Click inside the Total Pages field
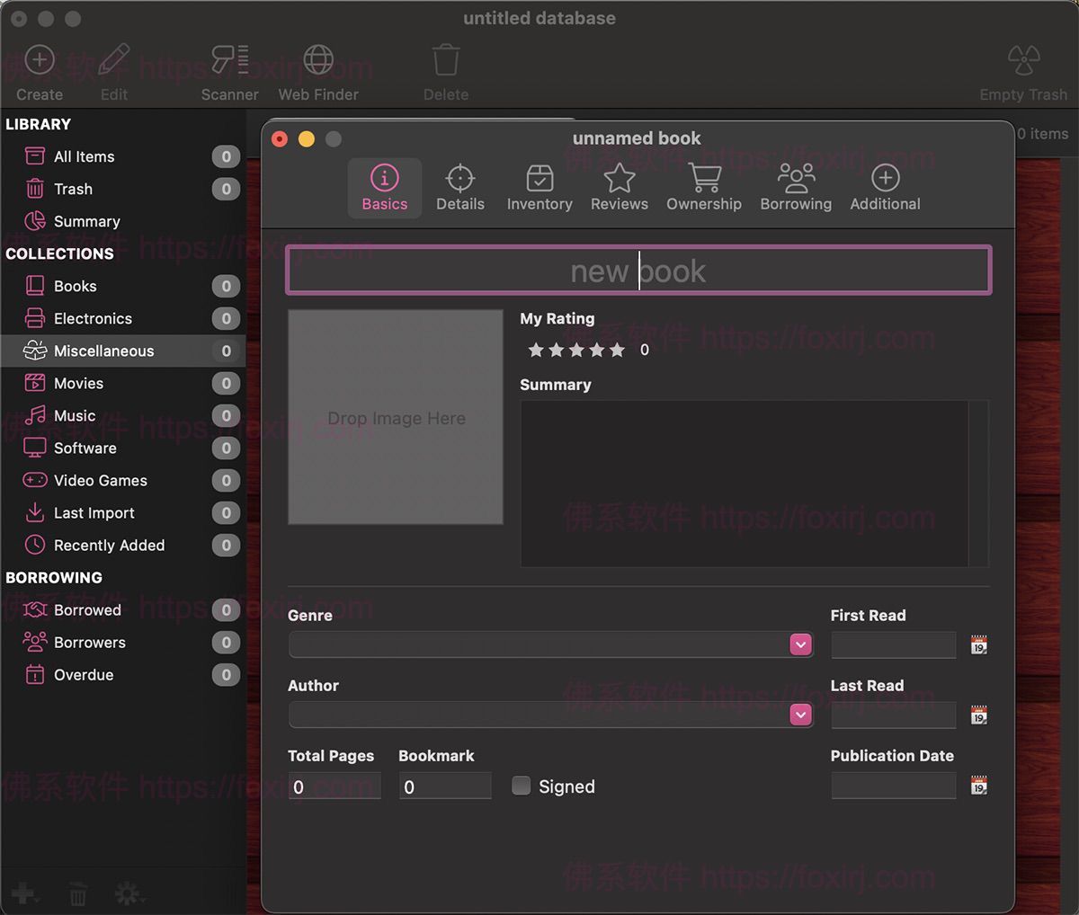This screenshot has height=915, width=1079. (334, 786)
